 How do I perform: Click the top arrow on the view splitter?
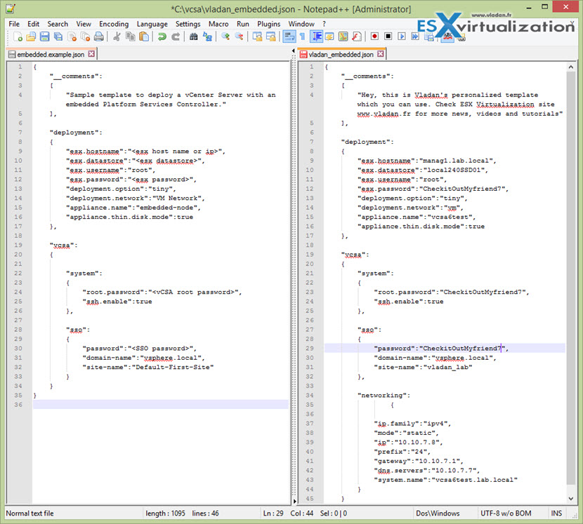tap(294, 51)
